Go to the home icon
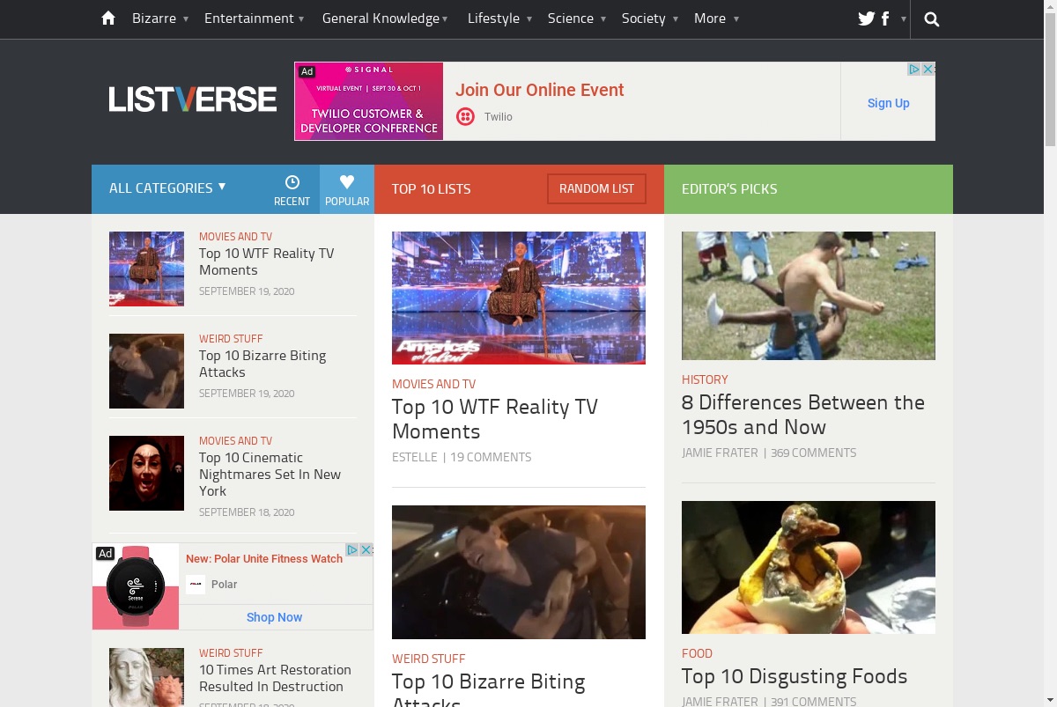The width and height of the screenshot is (1057, 707). click(x=108, y=18)
